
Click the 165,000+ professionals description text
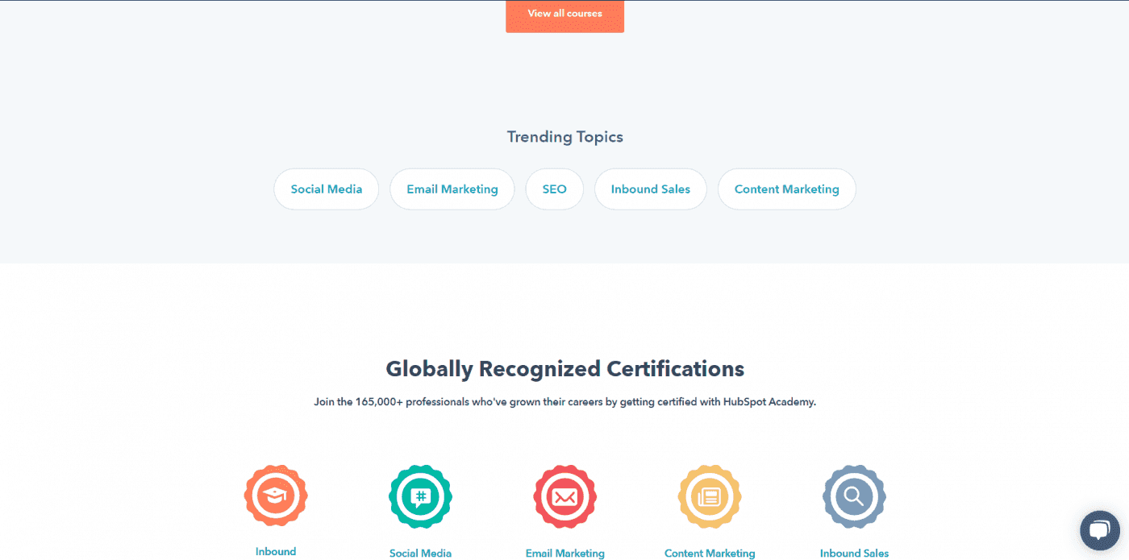[x=564, y=401]
